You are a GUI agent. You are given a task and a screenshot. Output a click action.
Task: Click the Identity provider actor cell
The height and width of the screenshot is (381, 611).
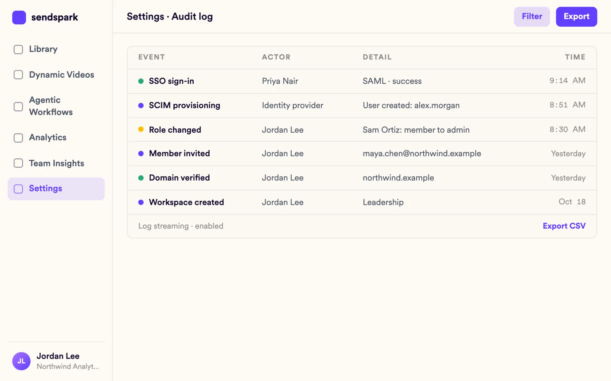click(x=293, y=106)
